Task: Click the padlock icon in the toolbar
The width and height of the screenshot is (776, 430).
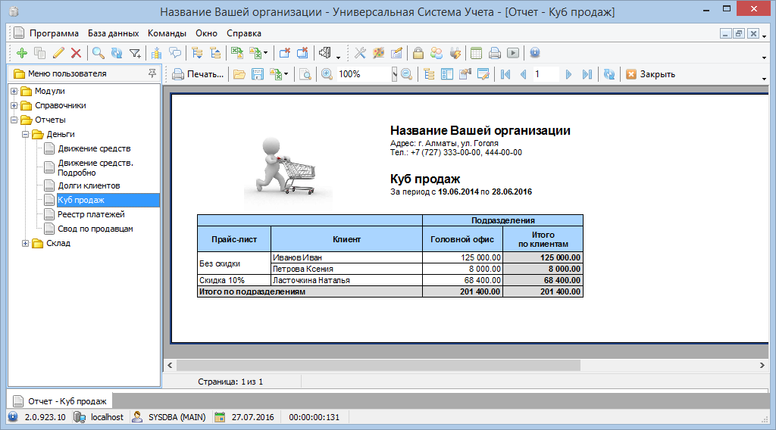Action: click(418, 53)
